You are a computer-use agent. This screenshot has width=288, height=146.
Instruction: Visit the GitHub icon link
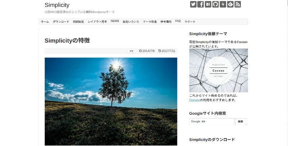(216, 4)
